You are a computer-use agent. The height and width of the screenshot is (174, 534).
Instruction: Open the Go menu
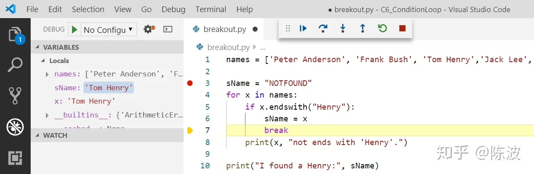[x=146, y=9]
